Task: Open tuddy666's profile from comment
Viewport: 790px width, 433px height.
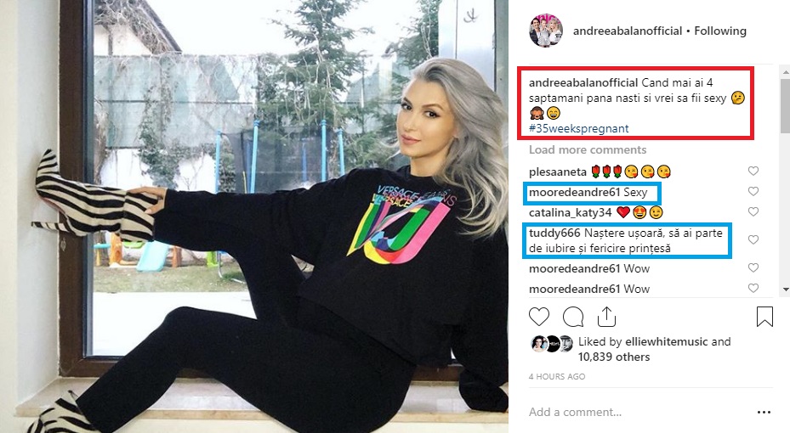Action: click(x=554, y=233)
